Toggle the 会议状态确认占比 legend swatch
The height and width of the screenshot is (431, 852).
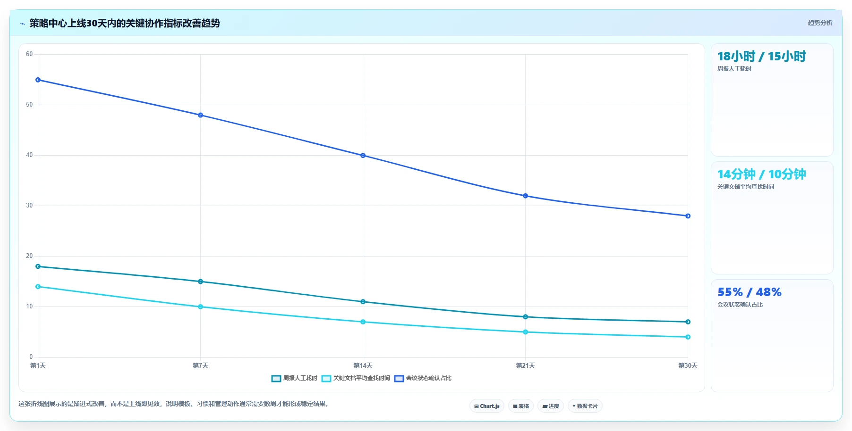[399, 378]
